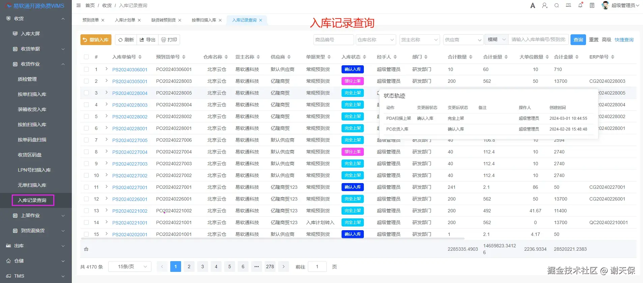
Task: Open the document list icon in header
Action: pos(592,5)
